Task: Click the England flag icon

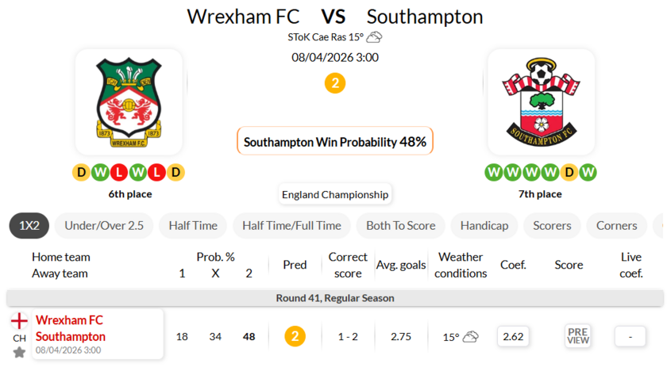Action: (x=19, y=321)
